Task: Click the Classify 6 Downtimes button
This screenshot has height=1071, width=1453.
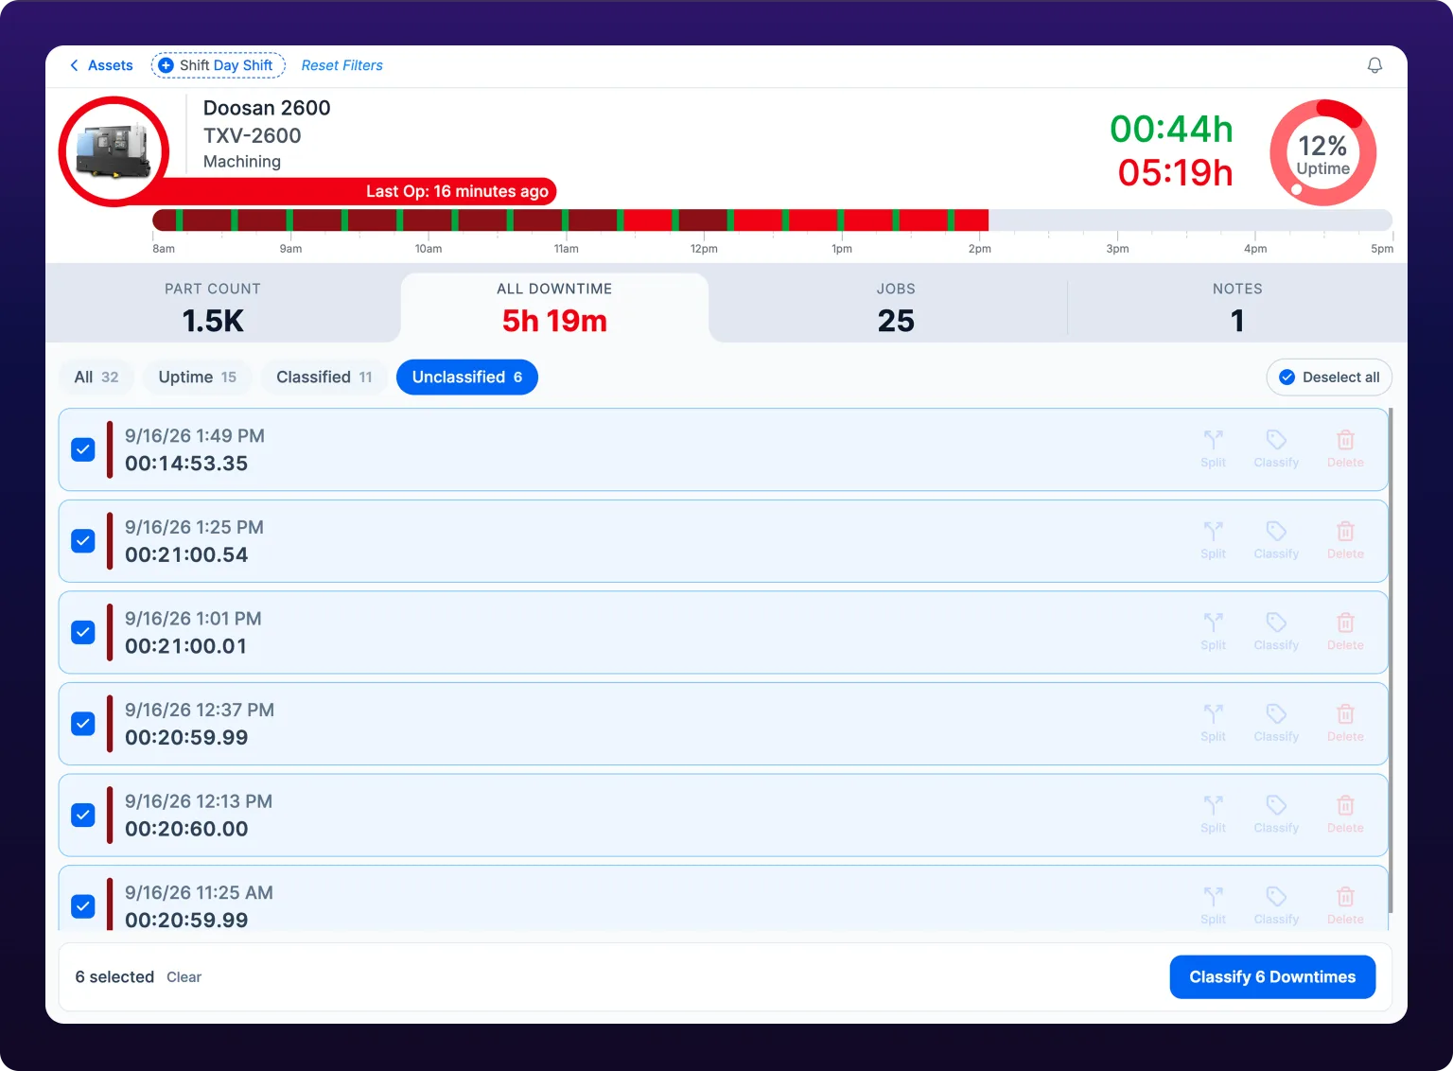Action: [1272, 977]
